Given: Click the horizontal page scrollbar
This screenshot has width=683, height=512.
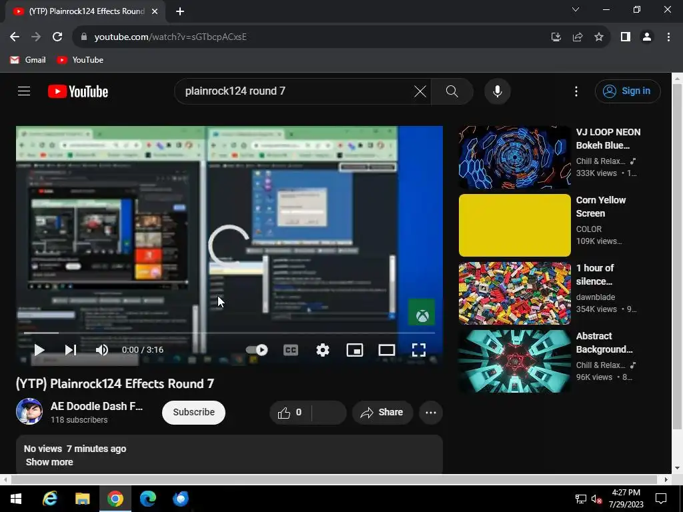Looking at the screenshot, I should coord(334,479).
